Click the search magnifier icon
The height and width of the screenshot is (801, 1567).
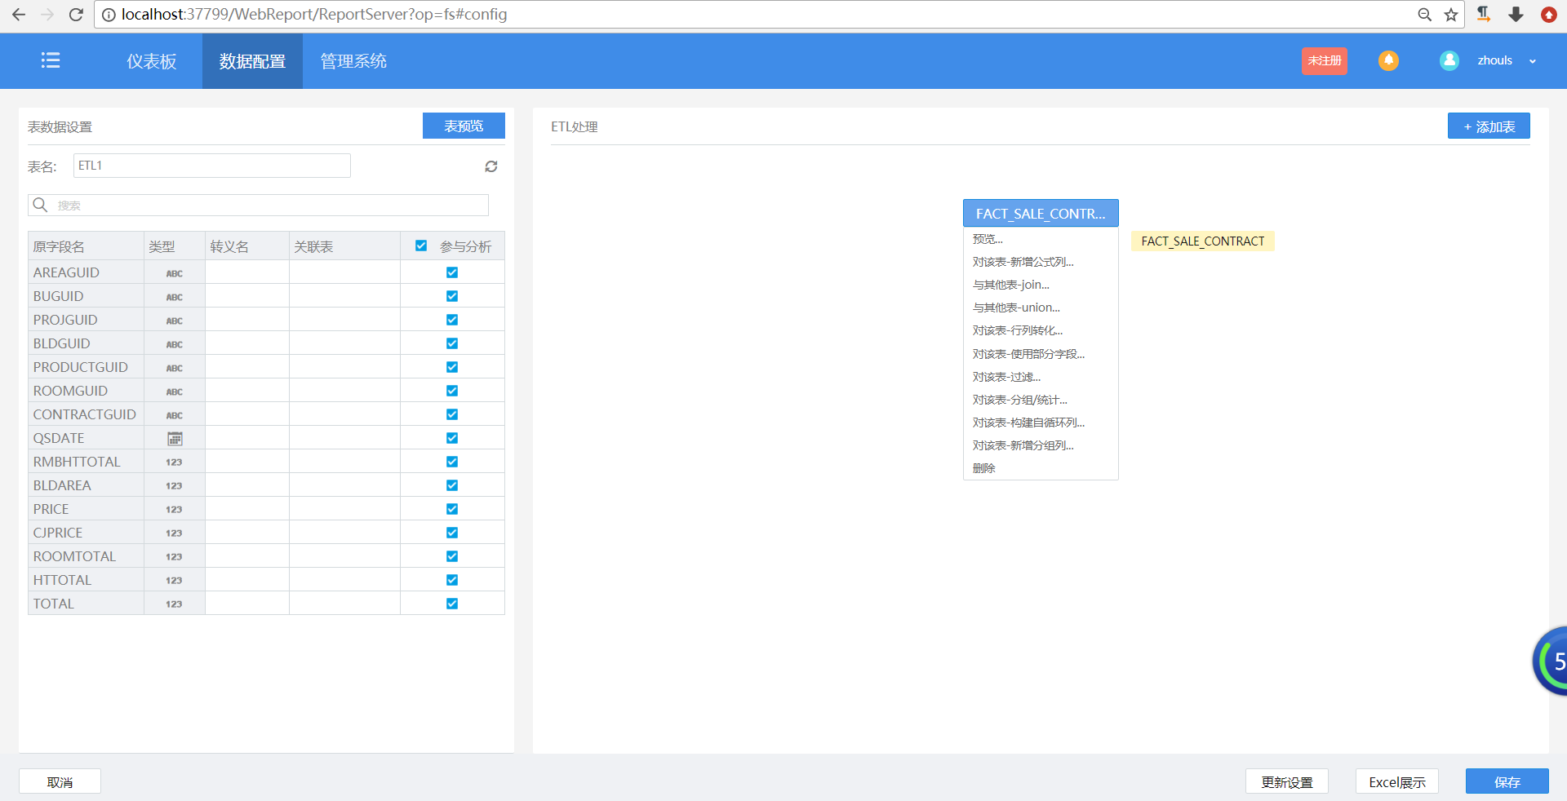point(40,205)
